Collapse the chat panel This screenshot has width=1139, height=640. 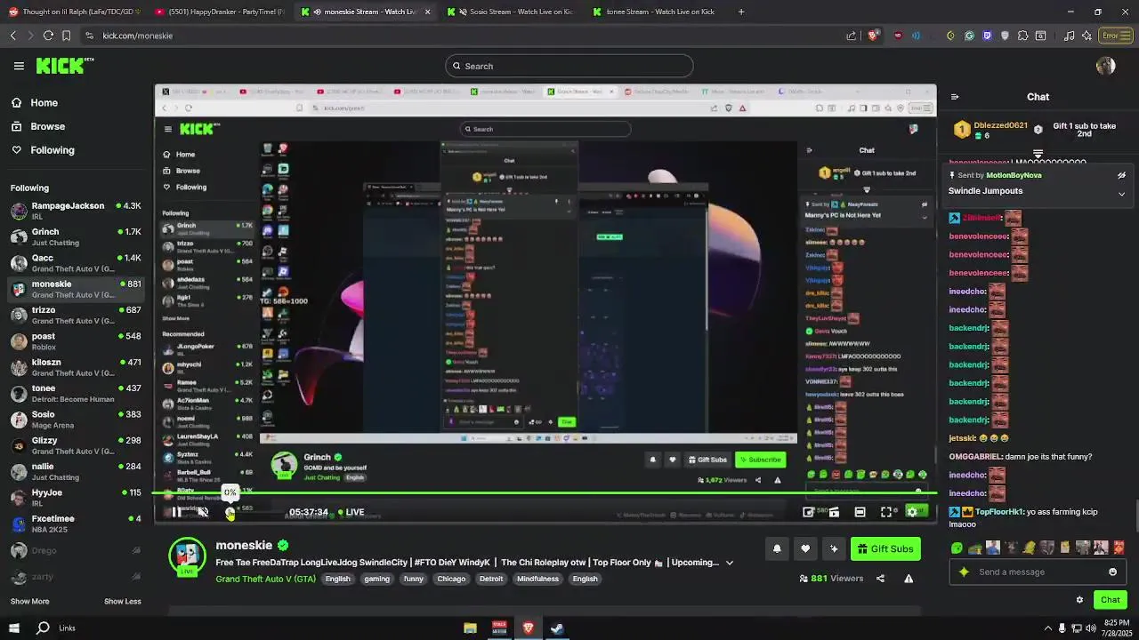[955, 97]
